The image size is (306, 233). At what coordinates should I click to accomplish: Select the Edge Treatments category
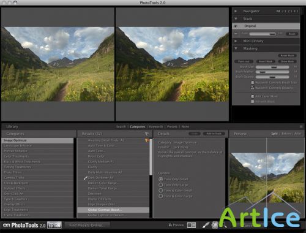click(37, 210)
